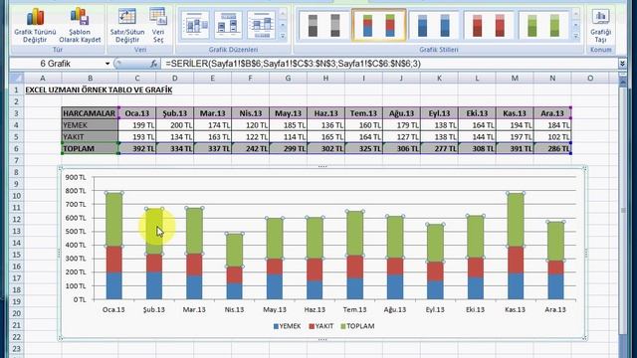
Task: Click the select-all corner button
Action: (x=16, y=78)
